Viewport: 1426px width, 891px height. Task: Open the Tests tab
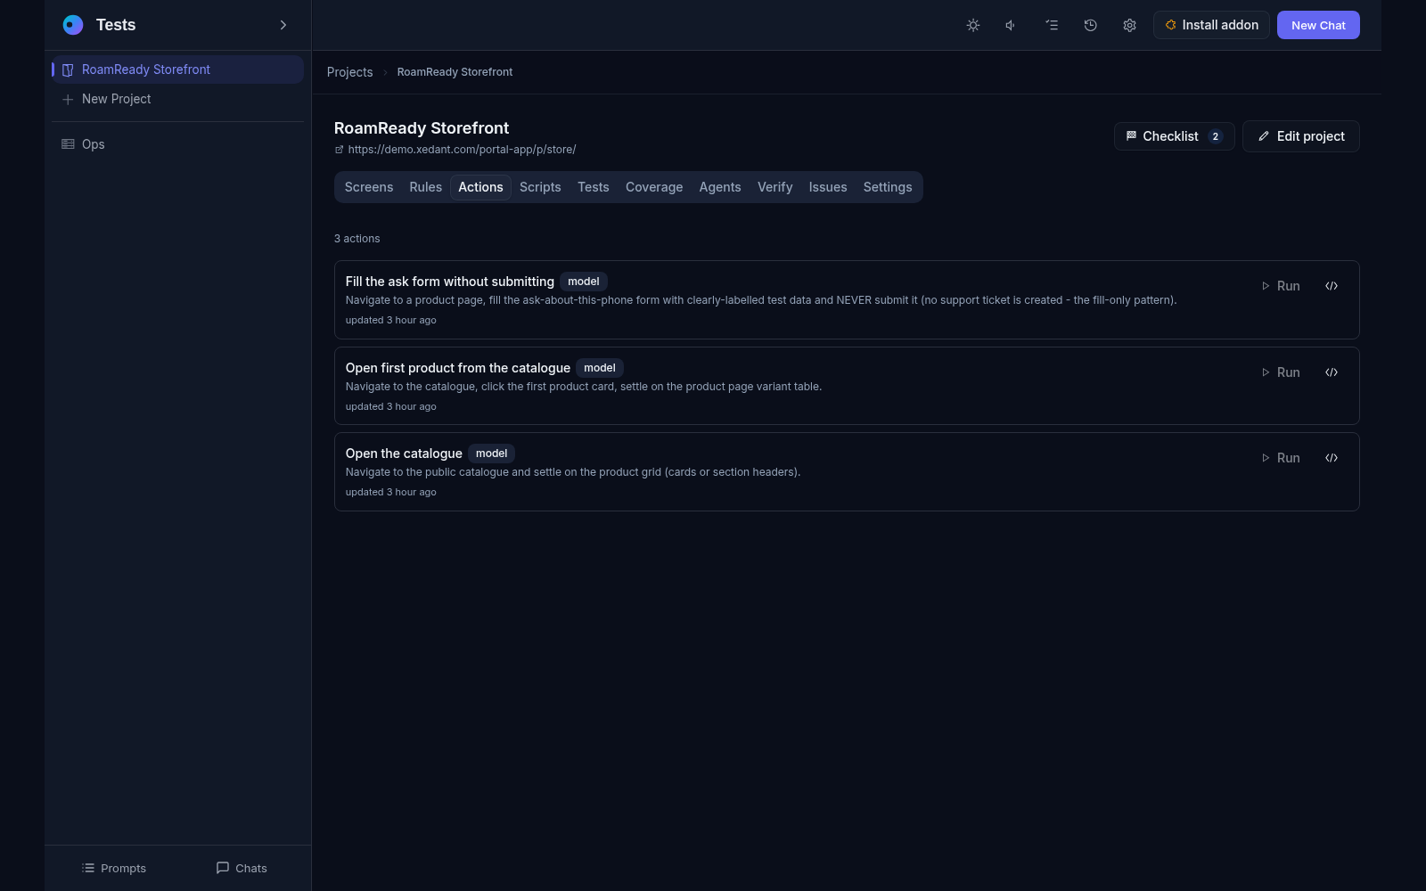593,187
